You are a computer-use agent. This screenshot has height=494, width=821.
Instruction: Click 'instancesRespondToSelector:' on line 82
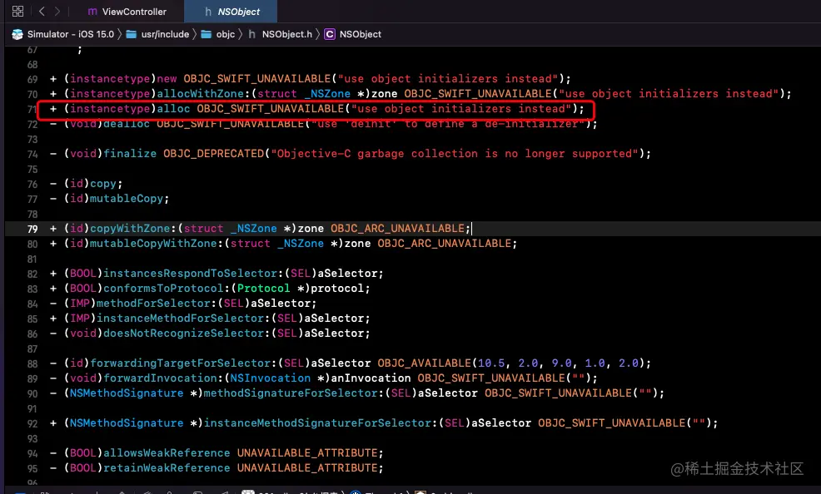point(194,274)
